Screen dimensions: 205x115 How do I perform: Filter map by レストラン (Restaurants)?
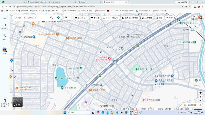coord(81,18)
